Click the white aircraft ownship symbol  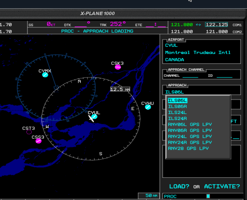(x=91, y=118)
